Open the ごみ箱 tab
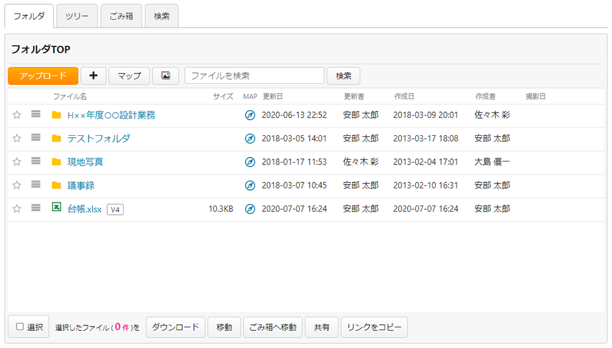 click(x=121, y=16)
